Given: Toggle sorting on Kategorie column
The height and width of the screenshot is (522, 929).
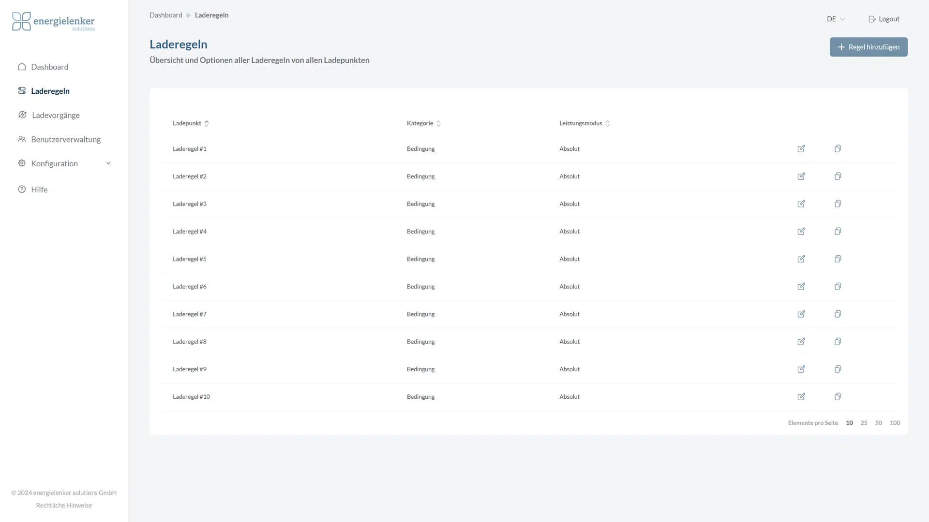Looking at the screenshot, I should [438, 124].
